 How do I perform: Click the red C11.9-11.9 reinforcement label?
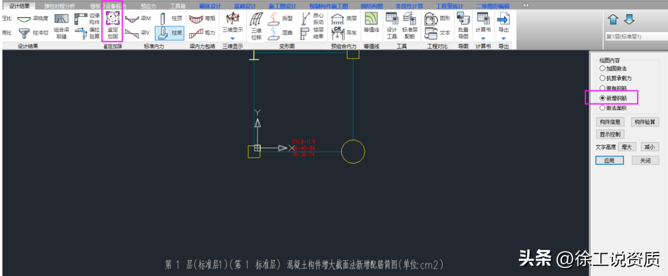(304, 141)
